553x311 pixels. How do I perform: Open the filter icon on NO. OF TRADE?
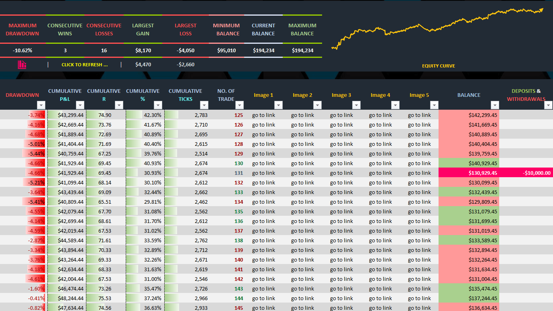[239, 105]
